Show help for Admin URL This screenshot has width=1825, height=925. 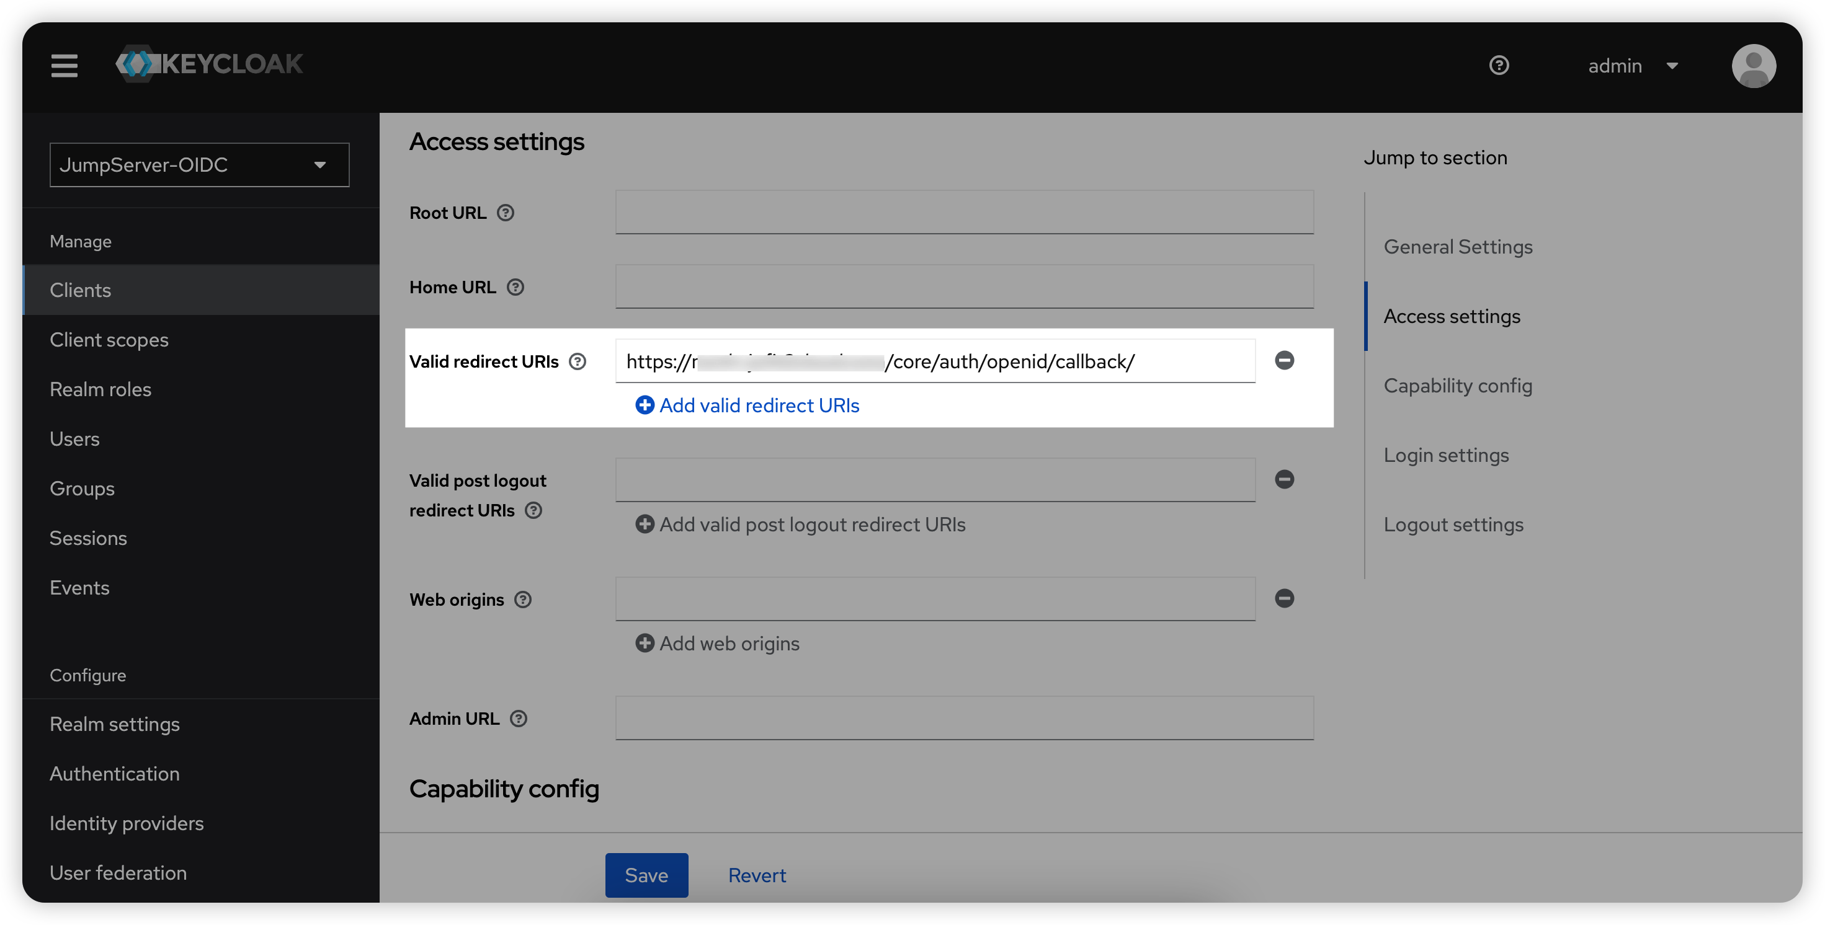point(519,719)
